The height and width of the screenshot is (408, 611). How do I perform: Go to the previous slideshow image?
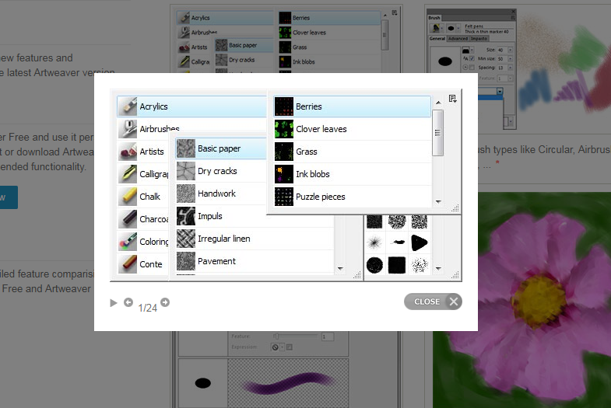pyautogui.click(x=128, y=302)
